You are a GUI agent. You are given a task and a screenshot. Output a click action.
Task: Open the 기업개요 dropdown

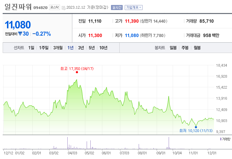tap(134, 7)
